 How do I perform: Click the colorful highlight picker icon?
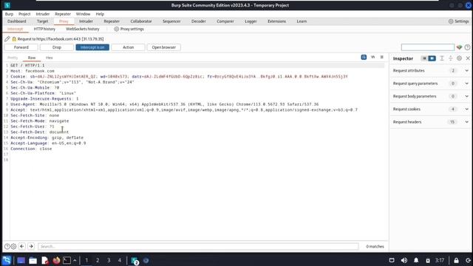459,47
